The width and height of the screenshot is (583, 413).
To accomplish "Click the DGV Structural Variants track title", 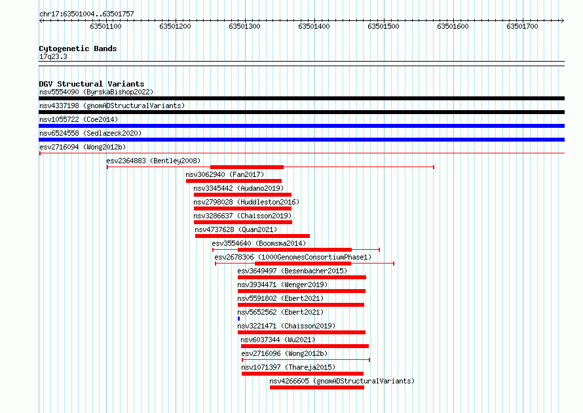I will click(92, 84).
